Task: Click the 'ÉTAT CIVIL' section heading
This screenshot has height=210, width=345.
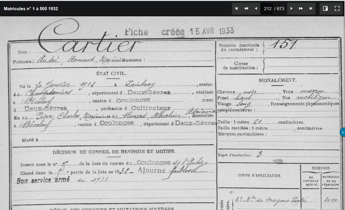Action: point(111,73)
